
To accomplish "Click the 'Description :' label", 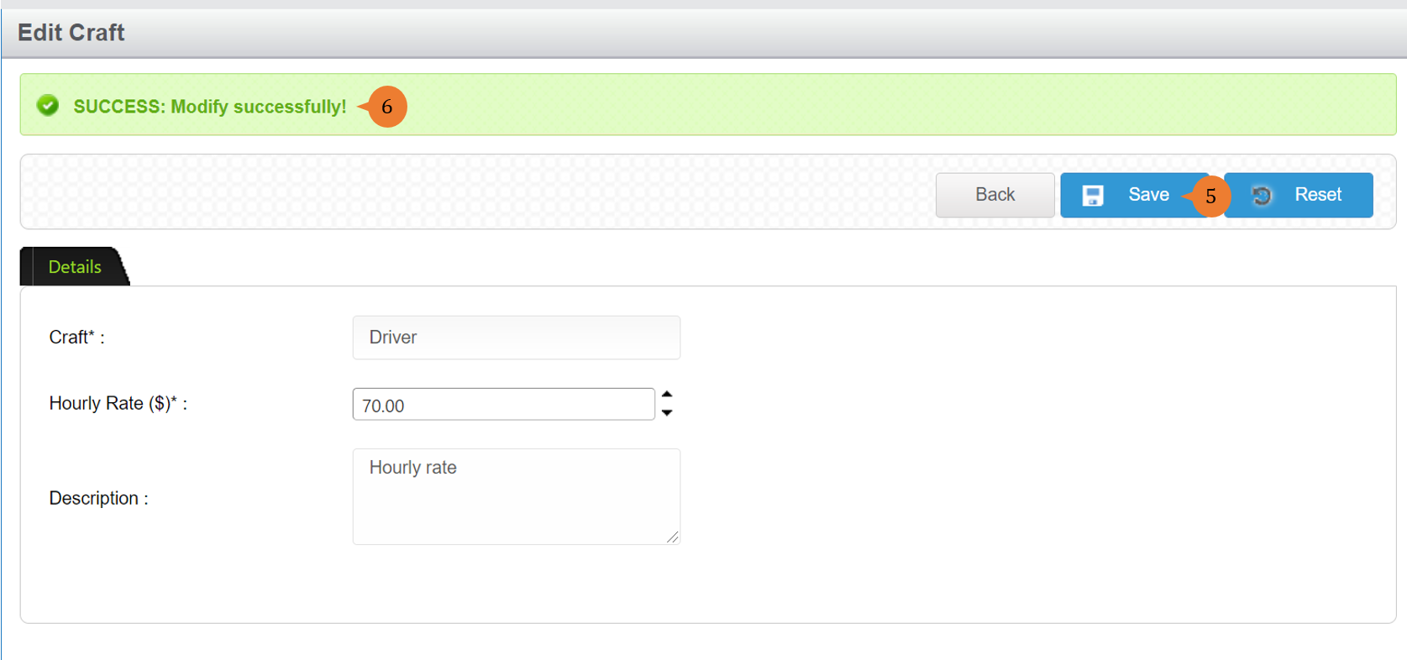I will point(99,499).
